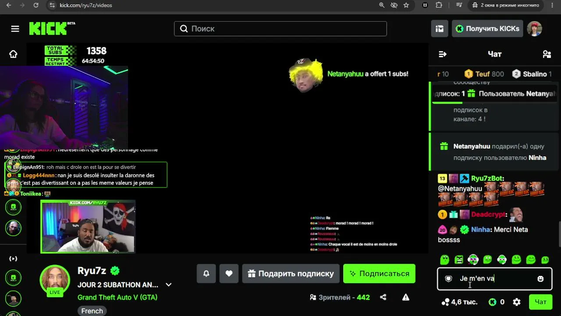Go back in browser history
The width and height of the screenshot is (561, 316).
pos(9,5)
